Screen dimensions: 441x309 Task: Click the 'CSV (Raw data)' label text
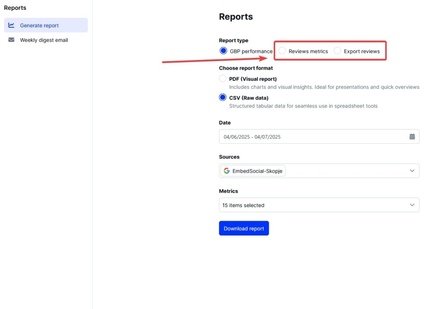(x=248, y=98)
